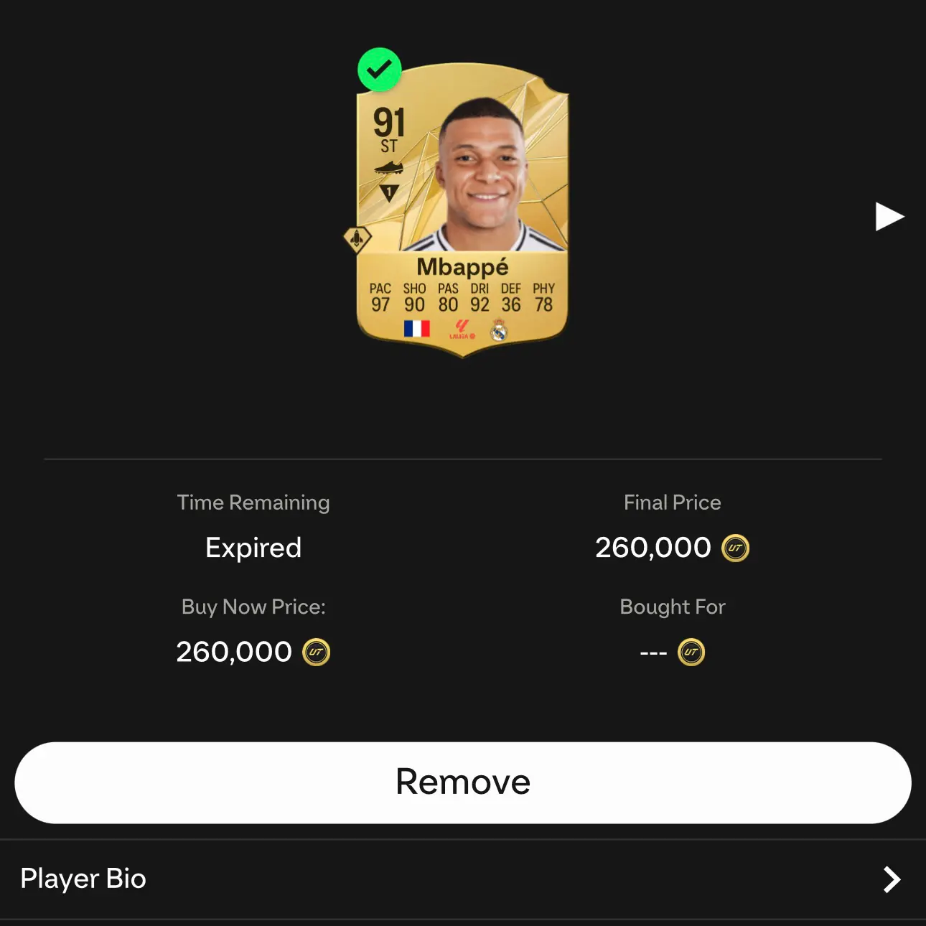Open the Player Bio row
This screenshot has width=926, height=926.
[463, 879]
